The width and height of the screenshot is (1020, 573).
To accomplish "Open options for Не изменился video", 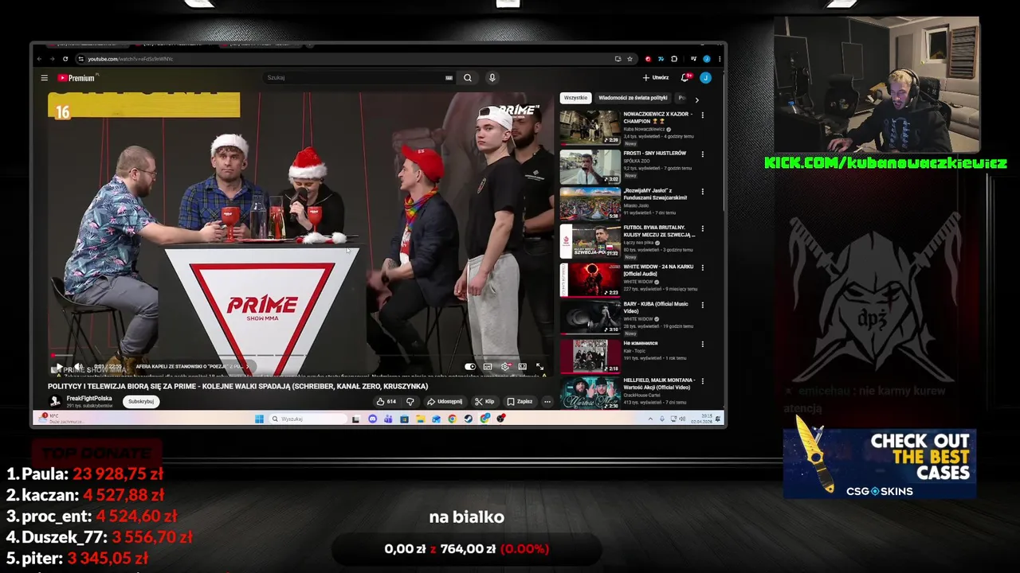I will click(x=702, y=344).
